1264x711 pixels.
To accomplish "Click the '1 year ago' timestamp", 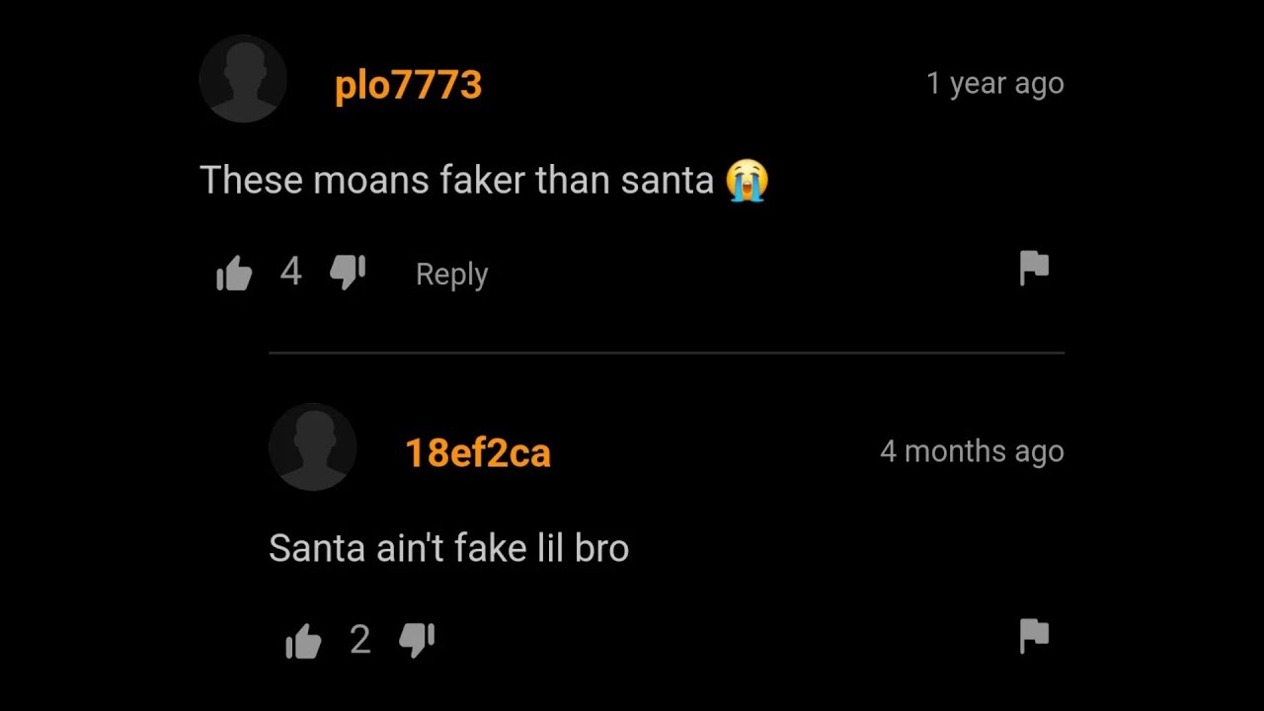I will coord(995,84).
